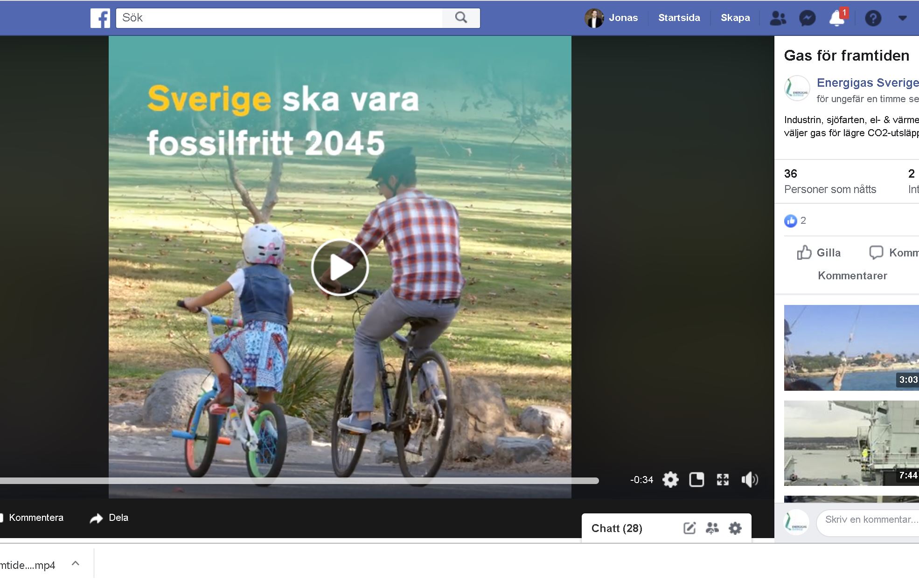The image size is (919, 581).
Task: Open video settings gear icon
Action: (670, 479)
